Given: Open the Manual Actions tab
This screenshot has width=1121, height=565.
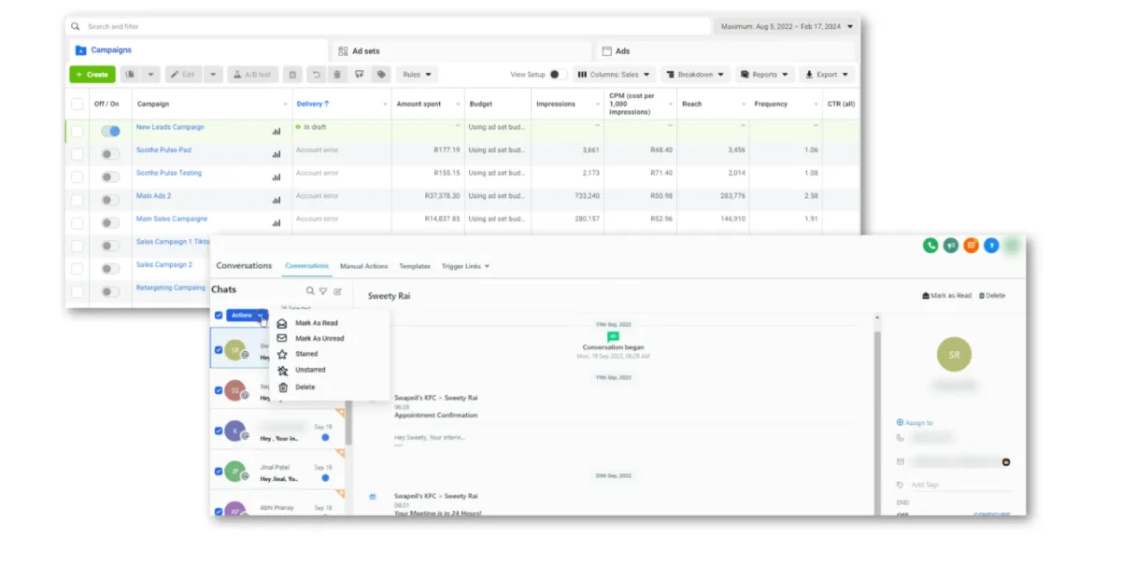Looking at the screenshot, I should [x=364, y=266].
